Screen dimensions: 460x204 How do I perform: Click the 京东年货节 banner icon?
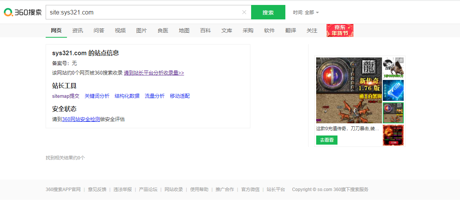(340, 30)
